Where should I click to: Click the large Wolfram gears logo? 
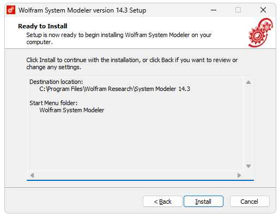(260, 33)
